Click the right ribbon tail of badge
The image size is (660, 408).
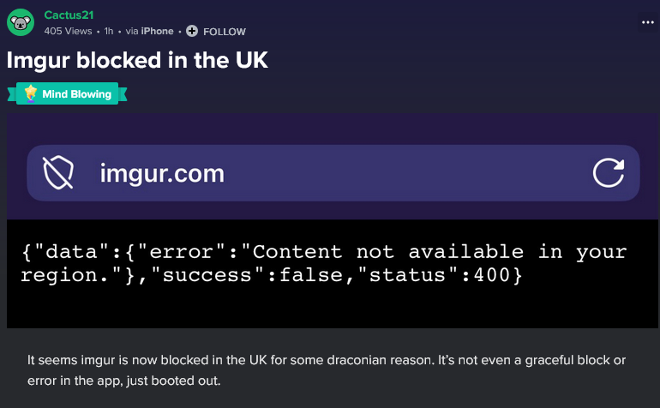click(123, 94)
